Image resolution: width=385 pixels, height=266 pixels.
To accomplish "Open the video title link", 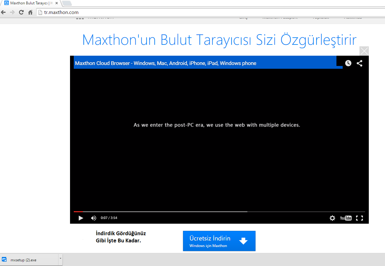I will 166,63.
